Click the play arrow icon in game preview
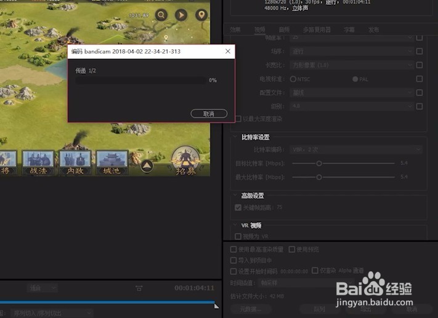This screenshot has height=318, width=438. click(x=181, y=15)
